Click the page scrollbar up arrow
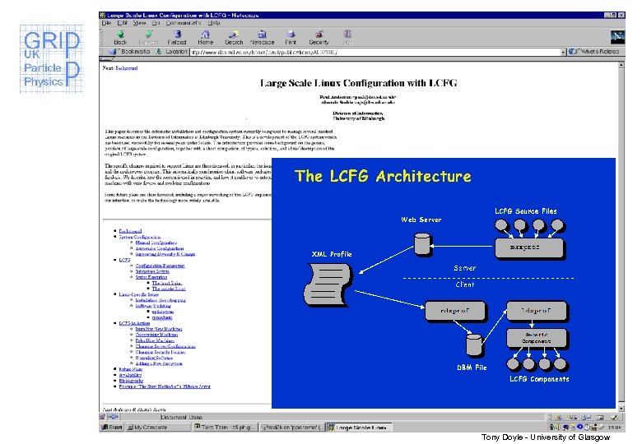The image size is (642, 444). 621,65
